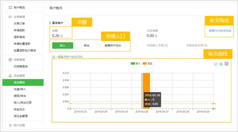Click the 0.006 y-axis label

click(66, 87)
